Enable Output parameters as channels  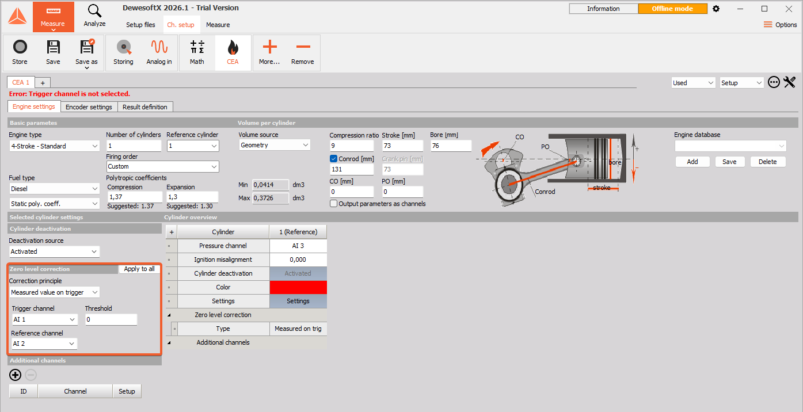coord(333,204)
